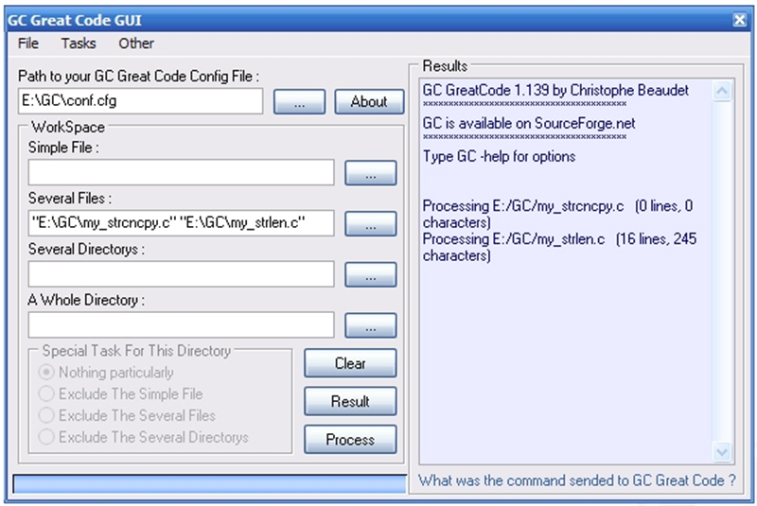Click the 'Path to your GC Great Code Config File' label
This screenshot has width=757, height=506.
click(138, 77)
